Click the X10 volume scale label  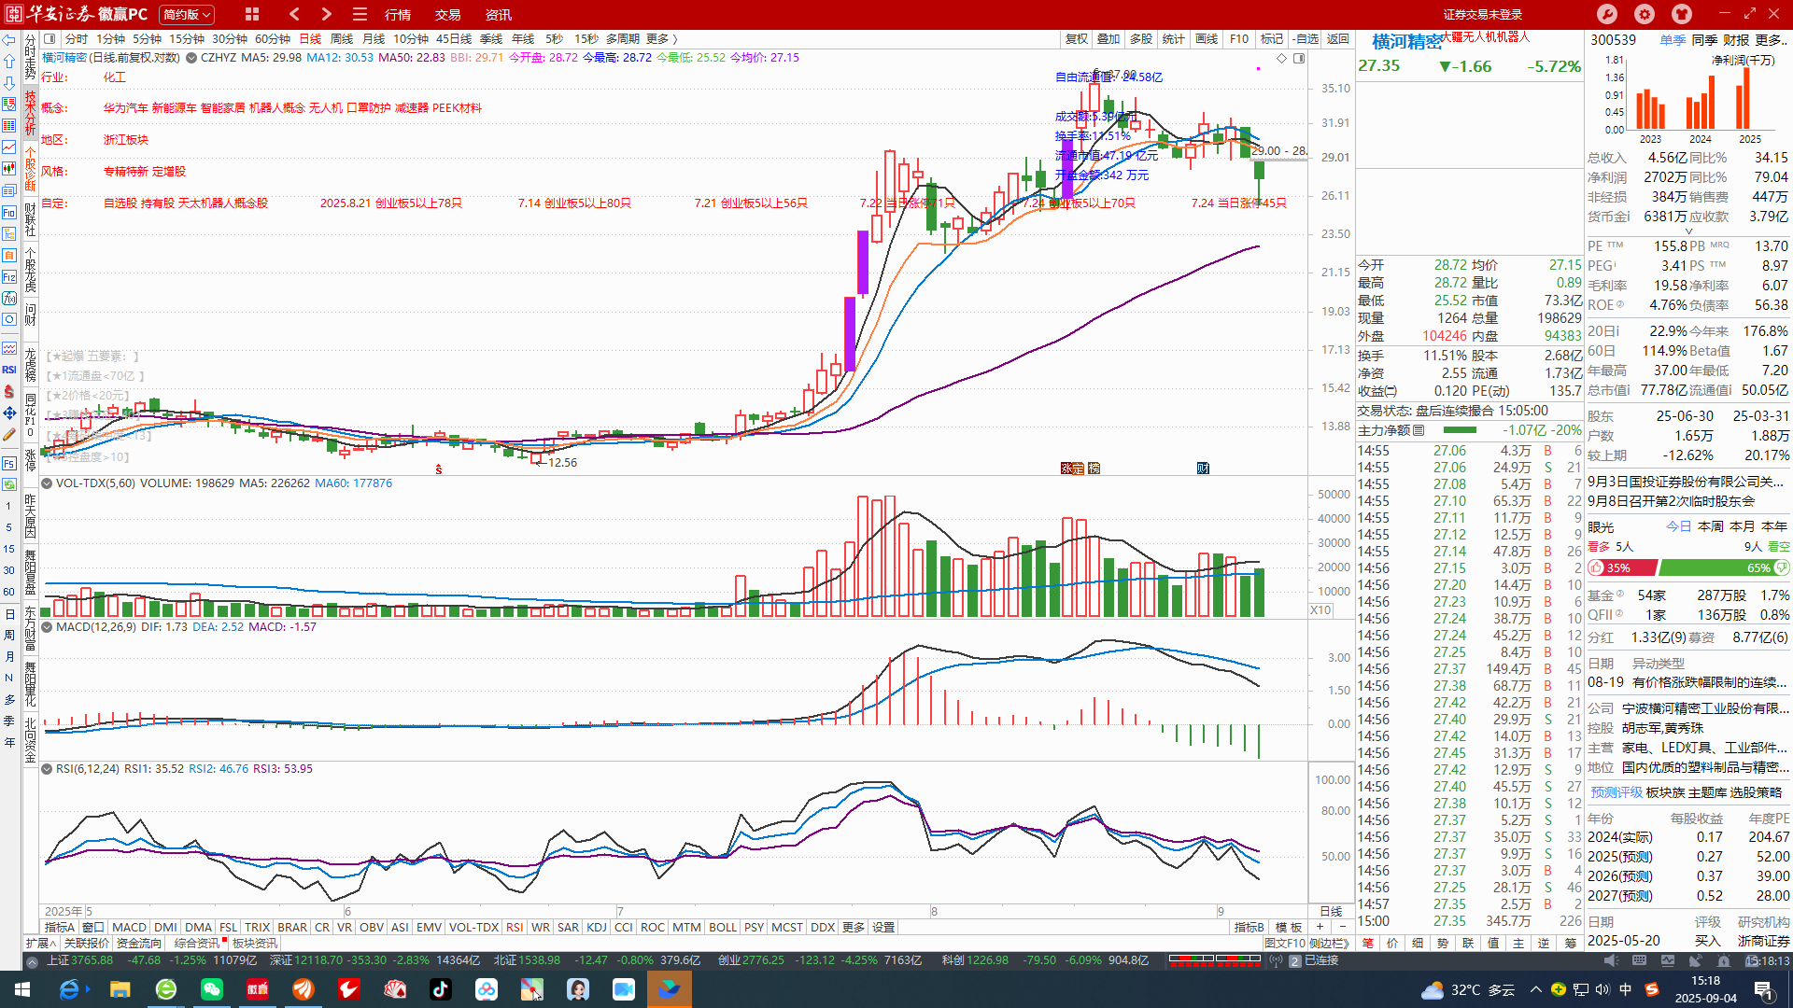tap(1320, 610)
